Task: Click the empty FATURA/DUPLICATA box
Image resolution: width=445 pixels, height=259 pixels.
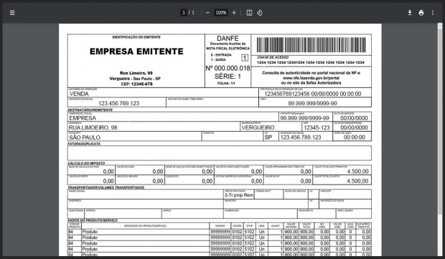Action: click(220, 153)
